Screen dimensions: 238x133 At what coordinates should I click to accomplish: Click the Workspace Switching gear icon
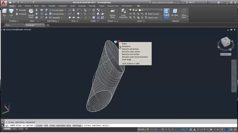(x=211, y=129)
